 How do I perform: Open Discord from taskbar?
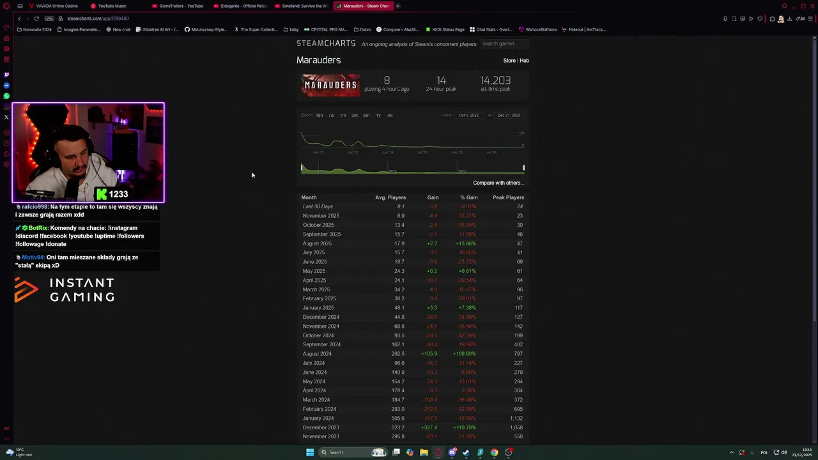click(x=452, y=452)
